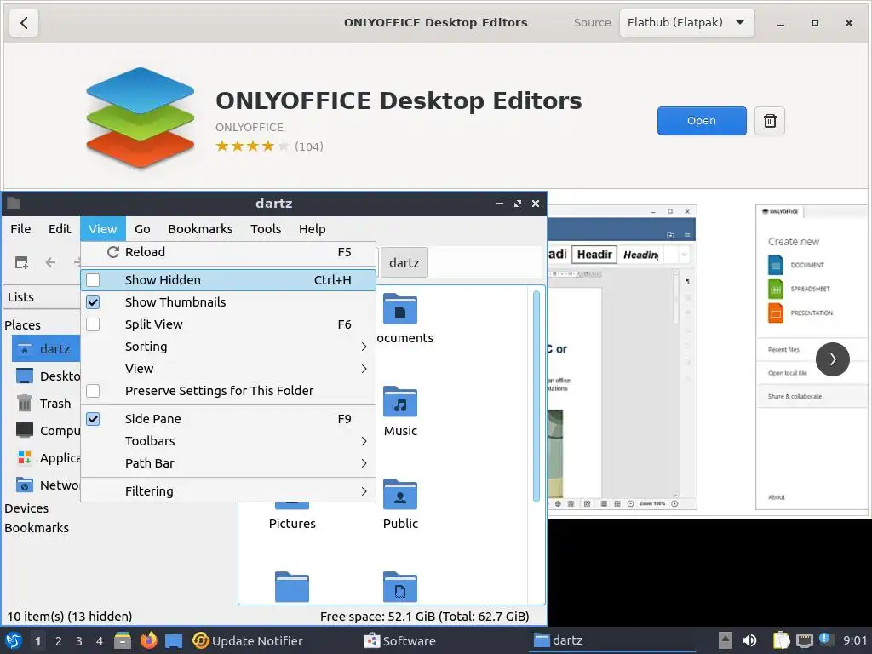This screenshot has width=872, height=654.
Task: Launch Firefox from the taskbar
Action: [x=148, y=640]
